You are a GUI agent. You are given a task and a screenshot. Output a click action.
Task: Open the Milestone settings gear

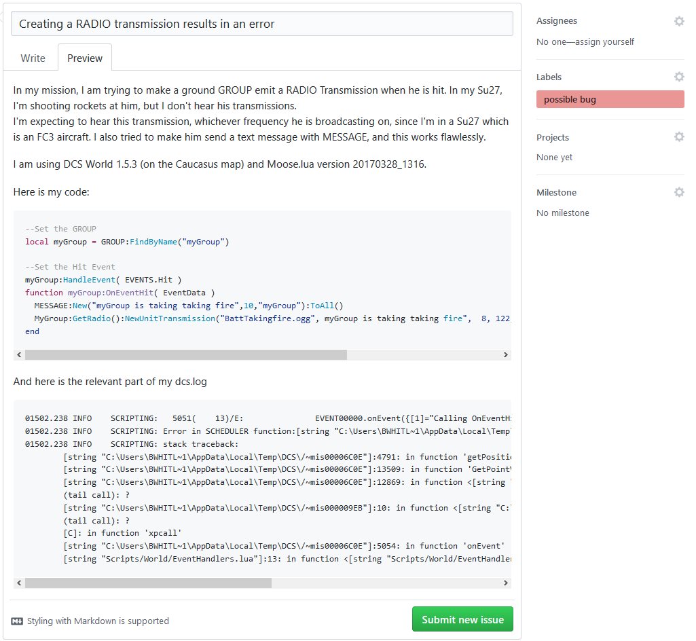[x=678, y=192]
